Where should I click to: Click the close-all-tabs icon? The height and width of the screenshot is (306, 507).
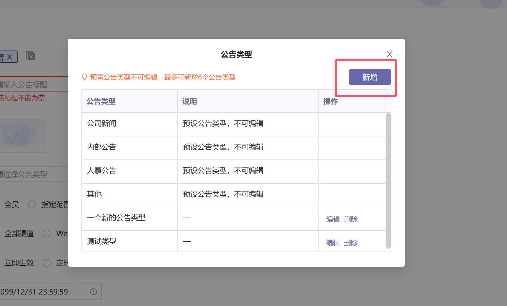pos(30,56)
